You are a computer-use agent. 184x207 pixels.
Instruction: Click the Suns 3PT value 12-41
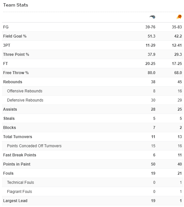[x=177, y=45]
